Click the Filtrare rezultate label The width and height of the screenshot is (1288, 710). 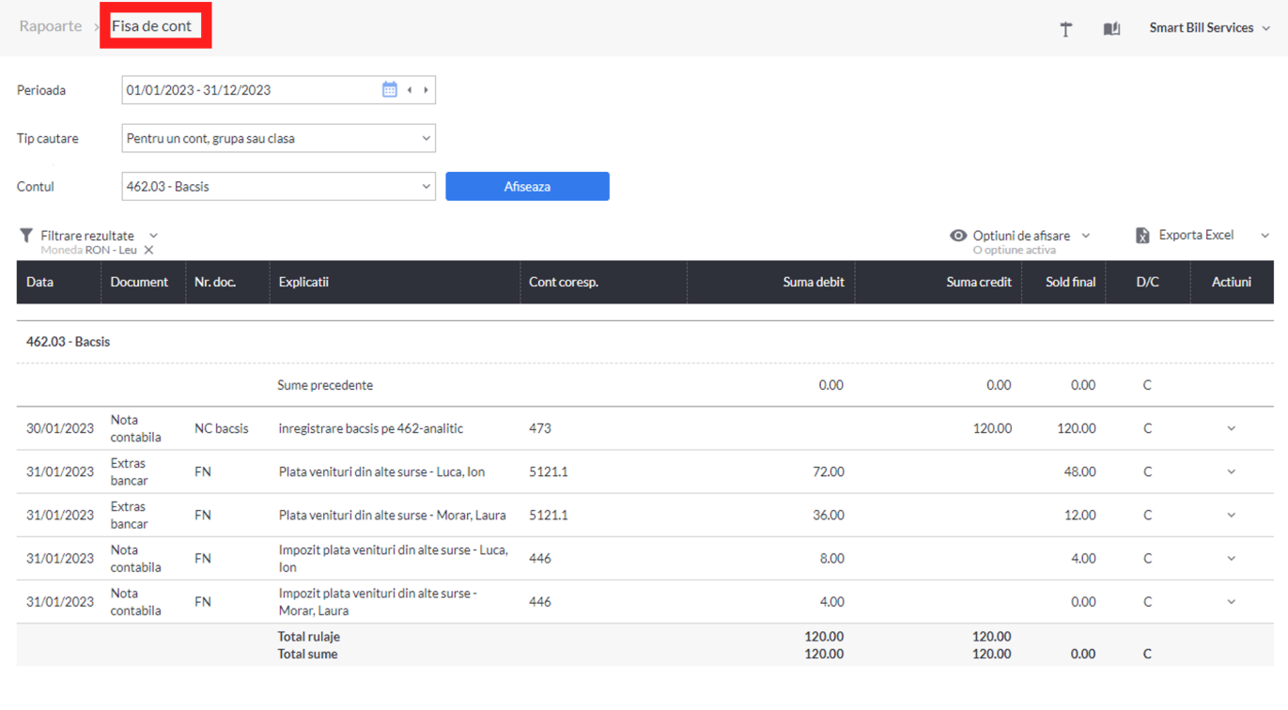pos(87,235)
